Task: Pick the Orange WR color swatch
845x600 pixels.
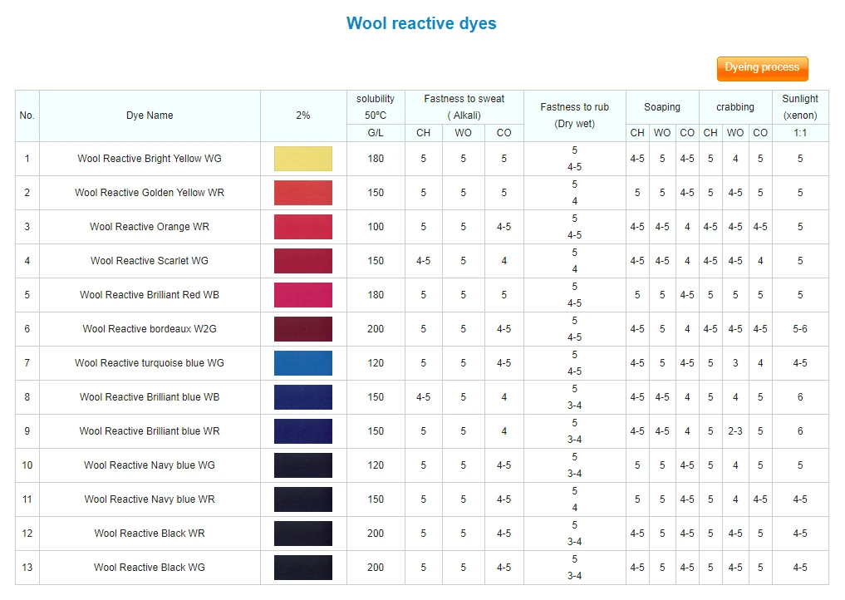Action: coord(303,226)
